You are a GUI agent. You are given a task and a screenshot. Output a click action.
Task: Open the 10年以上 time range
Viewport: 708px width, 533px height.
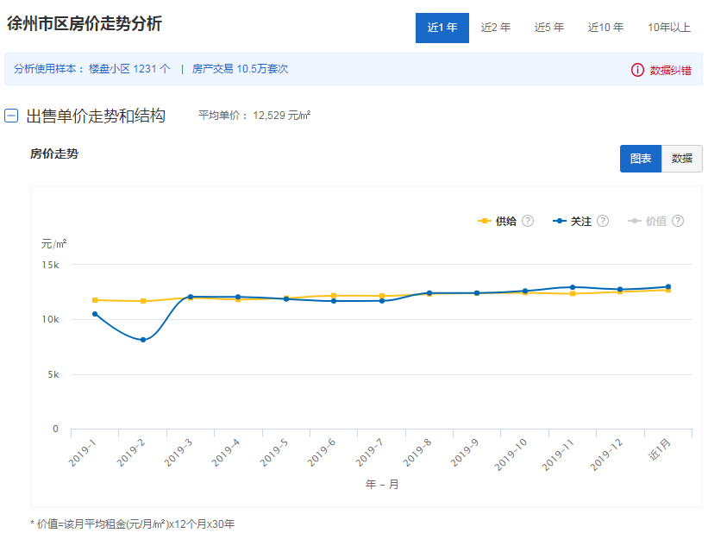(x=669, y=28)
